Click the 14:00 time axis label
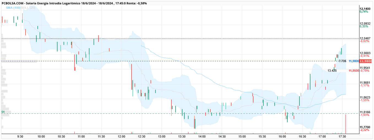 click(202, 136)
